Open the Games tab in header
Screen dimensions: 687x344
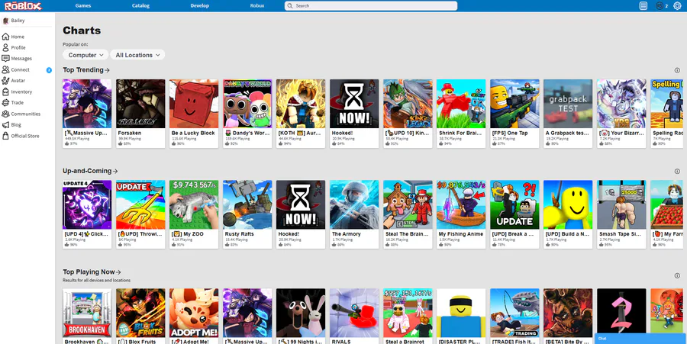pyautogui.click(x=83, y=5)
